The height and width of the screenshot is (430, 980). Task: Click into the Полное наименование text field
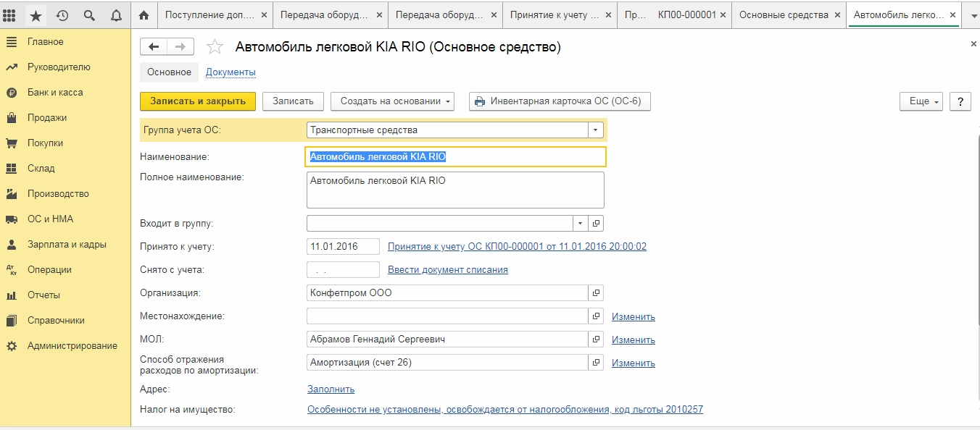(455, 190)
